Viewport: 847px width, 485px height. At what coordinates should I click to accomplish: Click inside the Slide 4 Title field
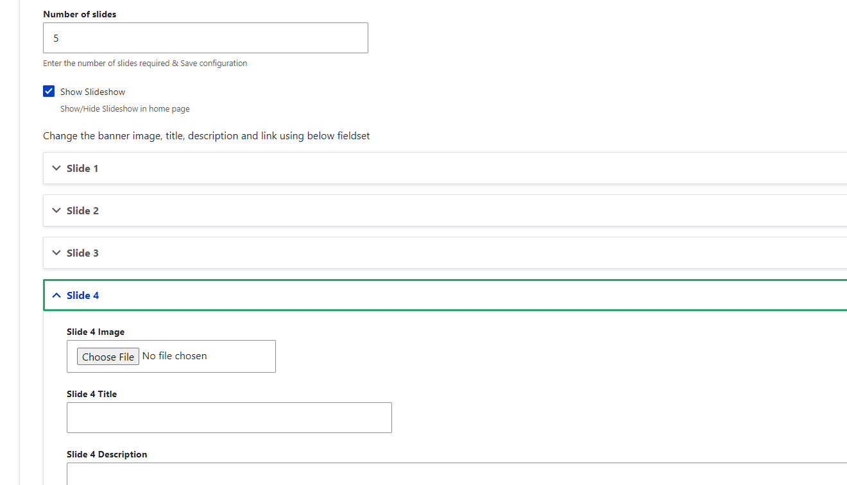pos(229,417)
